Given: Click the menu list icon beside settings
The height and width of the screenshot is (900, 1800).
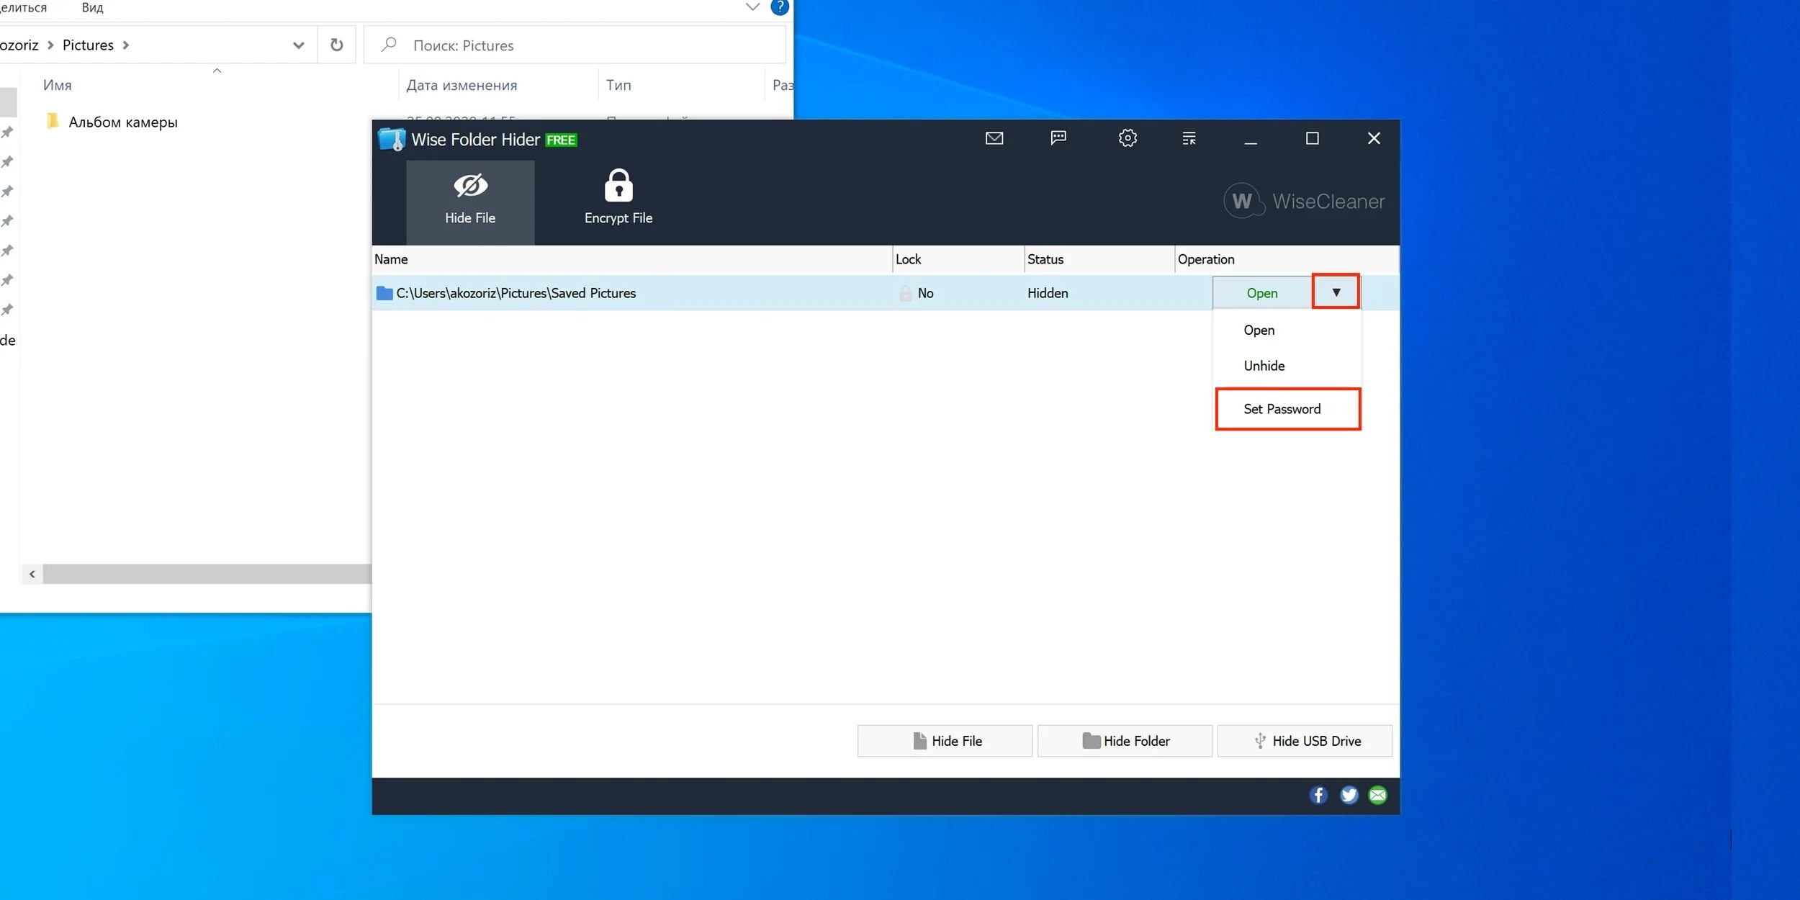Looking at the screenshot, I should click(x=1189, y=138).
